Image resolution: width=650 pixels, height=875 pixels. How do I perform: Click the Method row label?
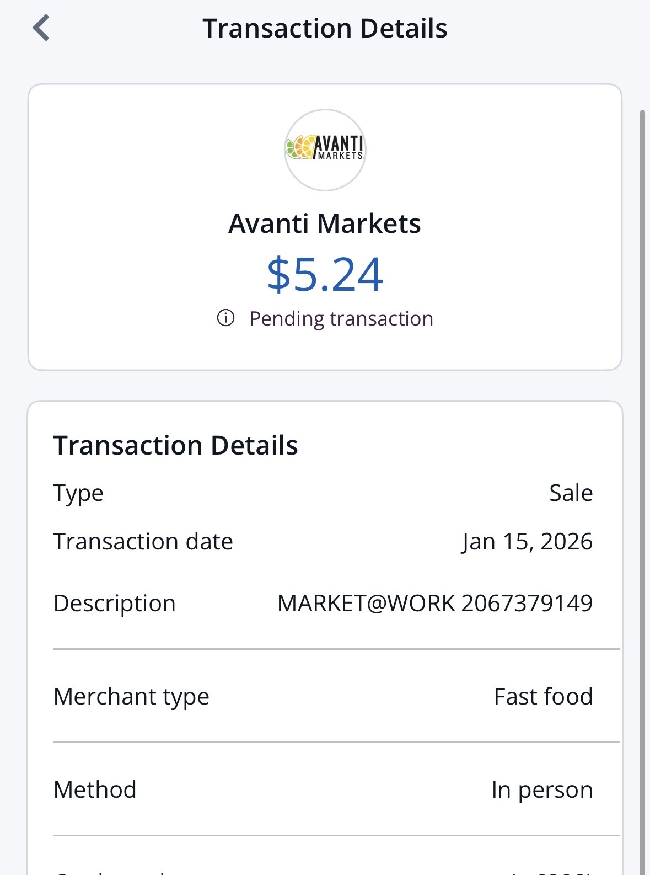click(95, 789)
